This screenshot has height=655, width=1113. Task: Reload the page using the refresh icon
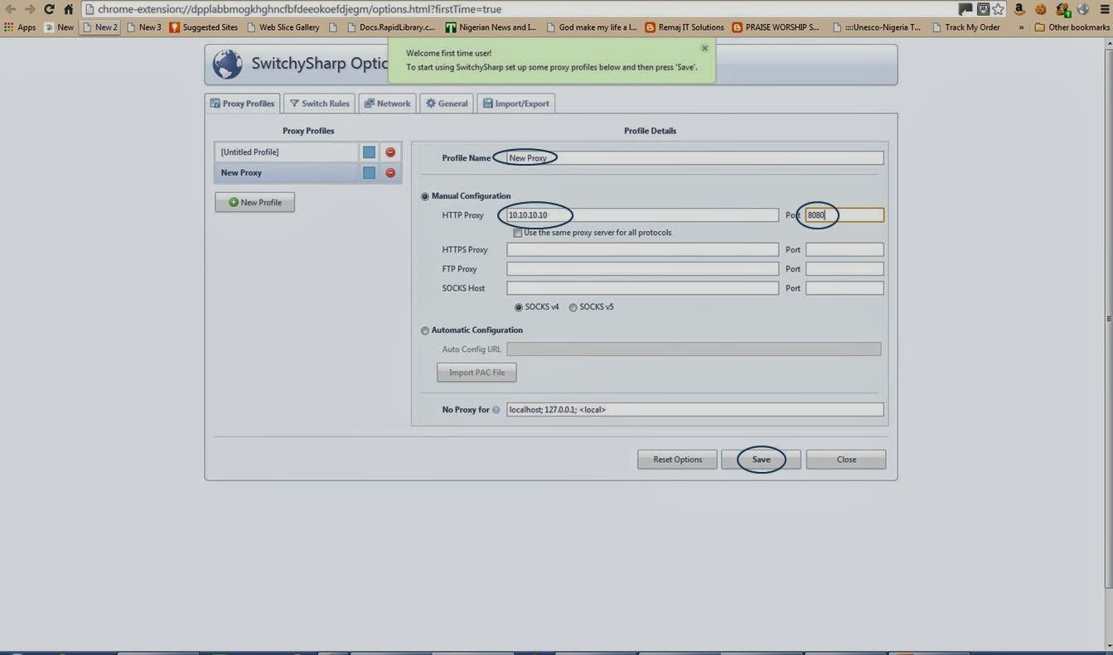coord(49,9)
